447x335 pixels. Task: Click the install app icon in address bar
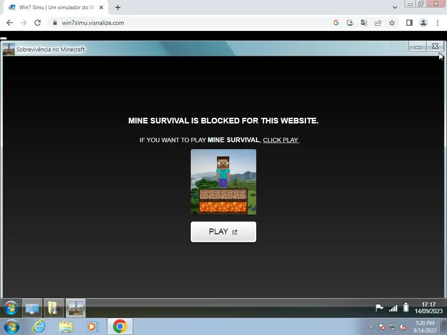point(350,23)
